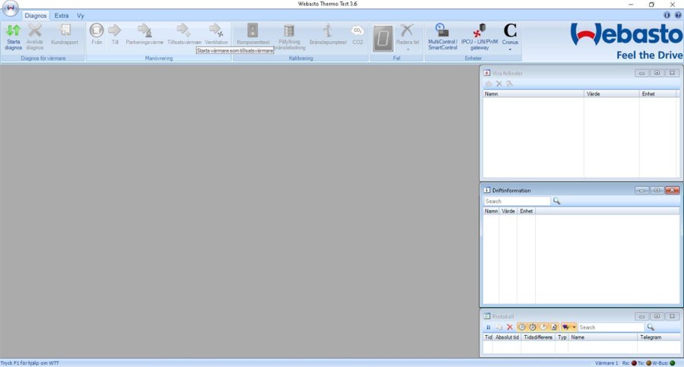684x367 pixels.
Task: Click the Parkeringsvärme icon
Action: (x=144, y=35)
